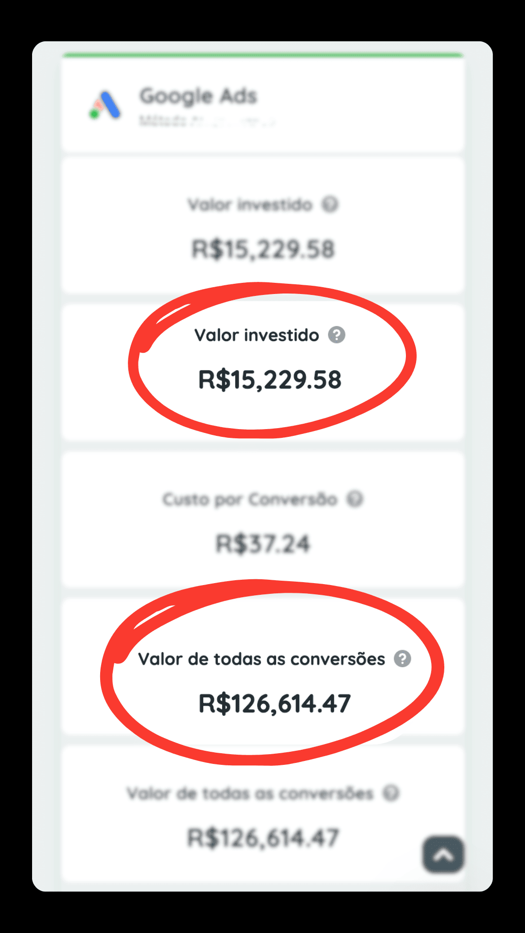Select the red-circled R$15,229.58 amount

(x=270, y=380)
